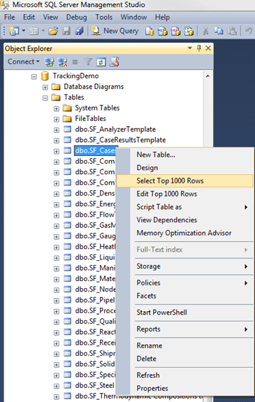Click Connect Object Explorer icon
This screenshot has width=255, height=402.
coord(49,62)
